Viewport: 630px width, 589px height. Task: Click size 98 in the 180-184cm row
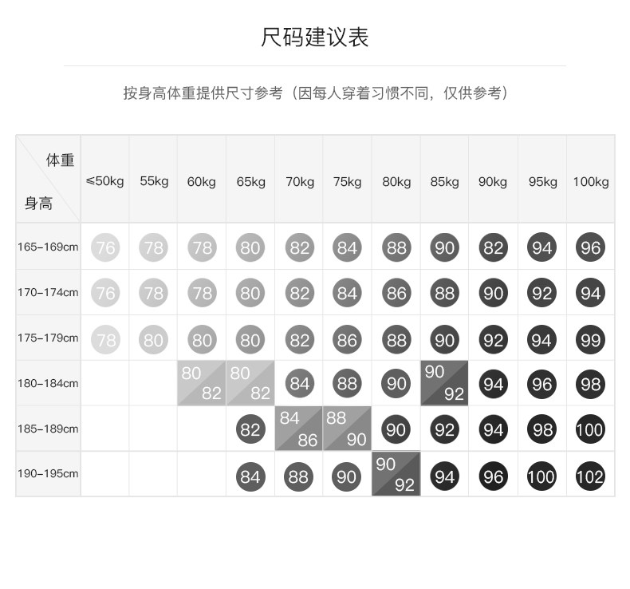coord(590,384)
